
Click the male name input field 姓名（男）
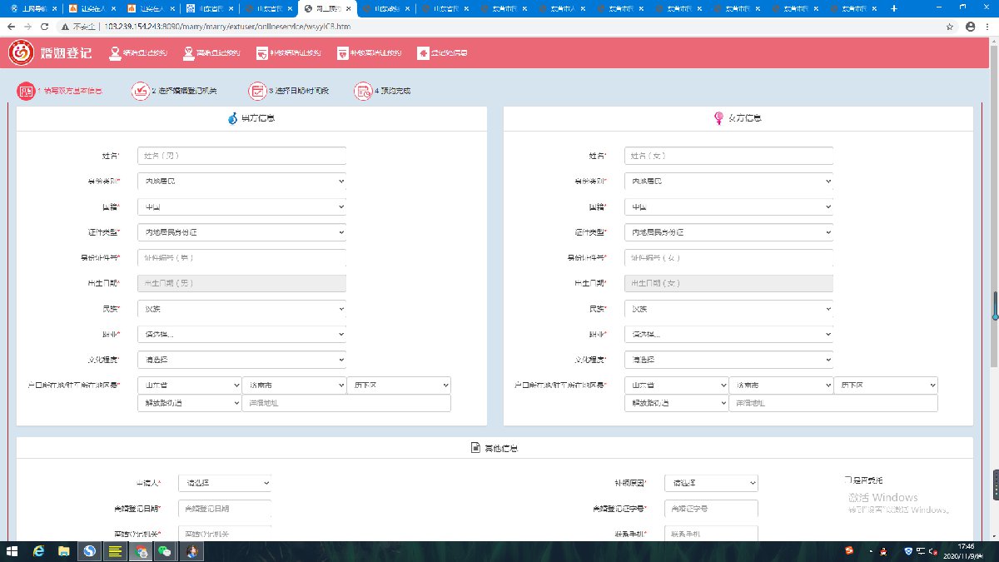click(241, 156)
